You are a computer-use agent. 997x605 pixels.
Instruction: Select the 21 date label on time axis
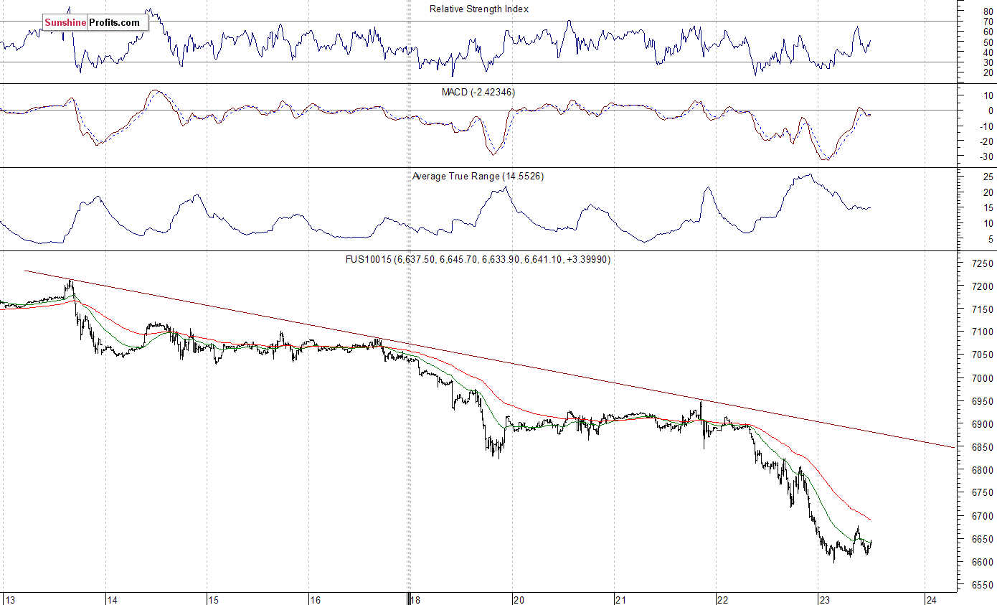tap(621, 599)
